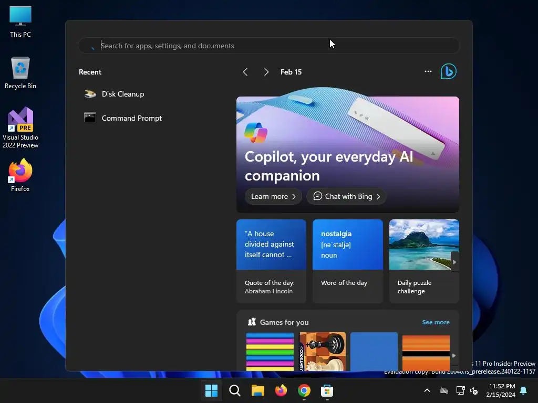538x403 pixels.
Task: Open Firefox from the taskbar
Action: 281,390
